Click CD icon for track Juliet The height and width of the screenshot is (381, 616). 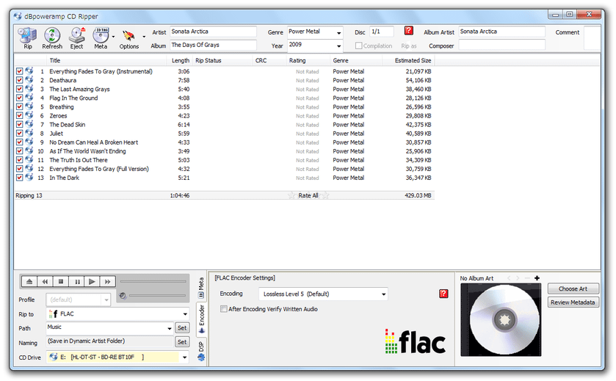29,133
